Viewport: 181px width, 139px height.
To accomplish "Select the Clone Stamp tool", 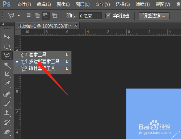I will coord(7,113).
